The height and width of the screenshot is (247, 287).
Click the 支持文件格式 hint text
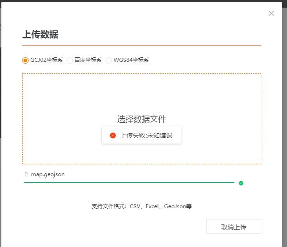(x=142, y=206)
